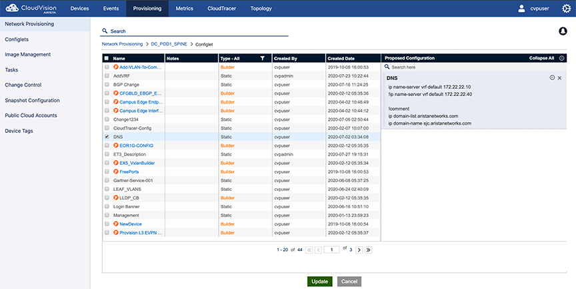The height and width of the screenshot is (289, 576).
Task: Go to previous page arrow
Action: coord(318,250)
